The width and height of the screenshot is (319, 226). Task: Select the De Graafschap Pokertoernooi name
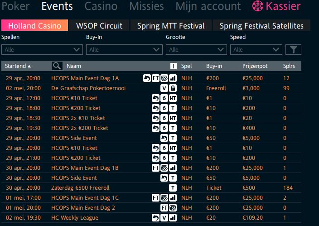pos(88,88)
